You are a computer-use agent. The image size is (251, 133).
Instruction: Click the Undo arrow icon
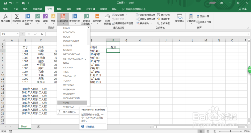(x=11, y=3)
